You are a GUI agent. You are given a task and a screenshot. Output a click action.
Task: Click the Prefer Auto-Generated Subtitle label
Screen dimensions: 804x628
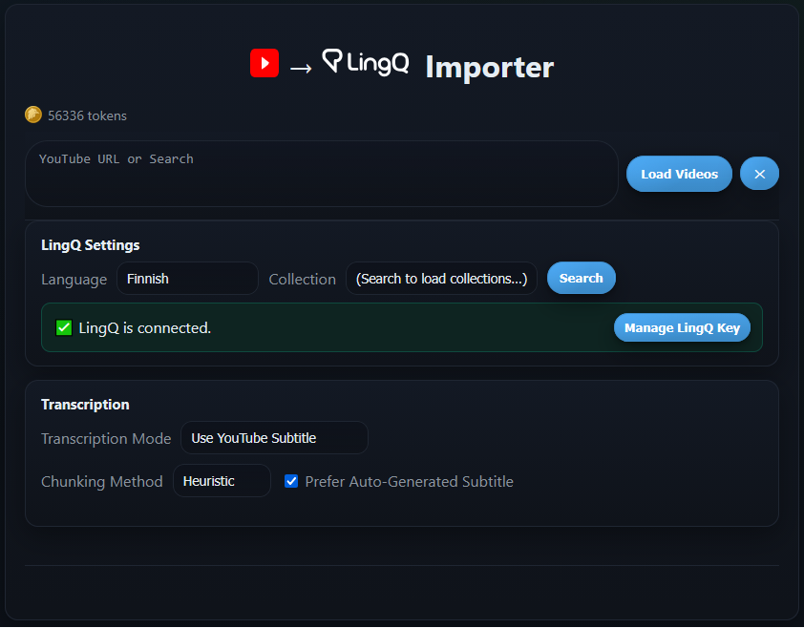click(409, 481)
